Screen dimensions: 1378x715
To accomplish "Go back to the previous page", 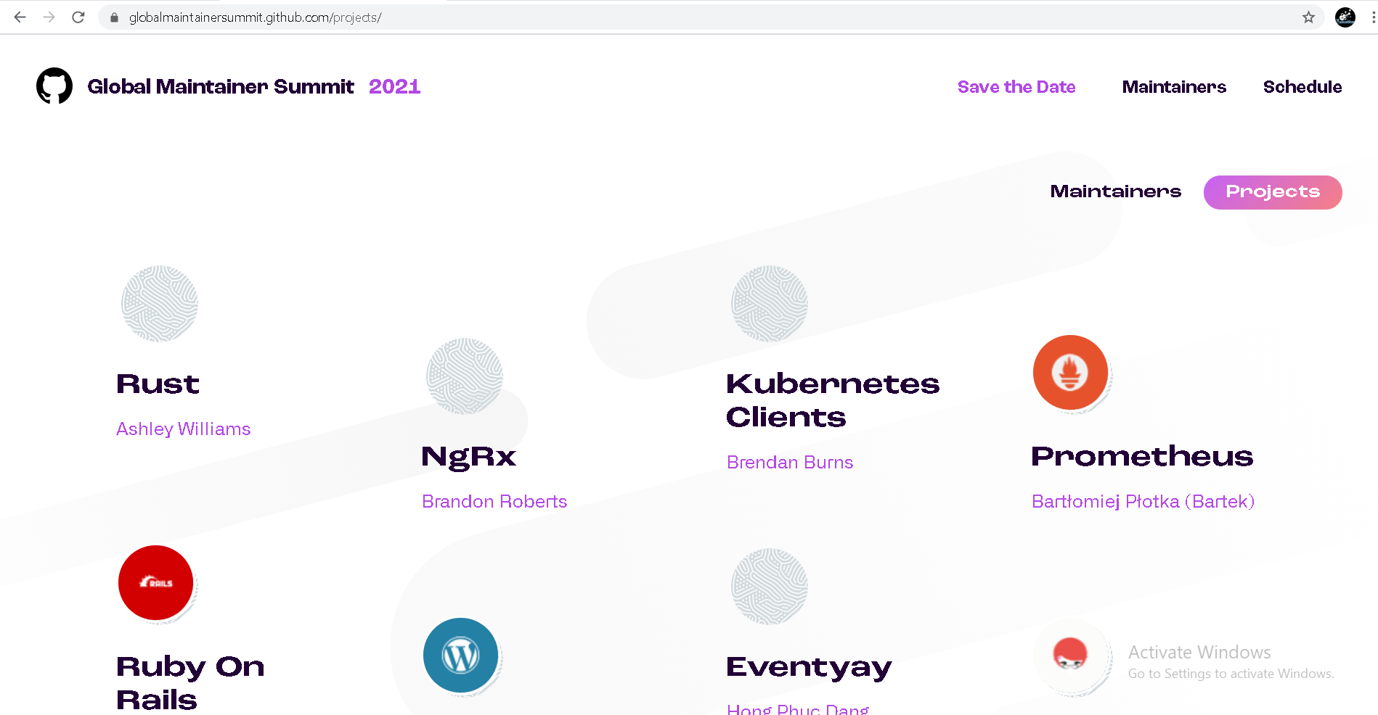I will pos(20,17).
